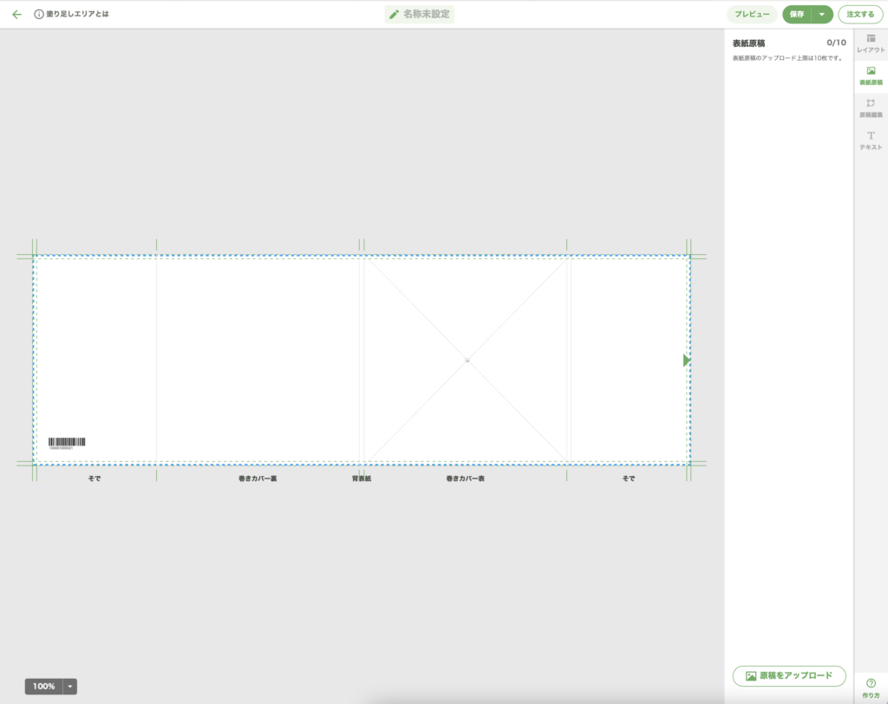This screenshot has height=704, width=888.
Task: Open the 原稿編集 tool in the sidebar
Action: (x=871, y=108)
